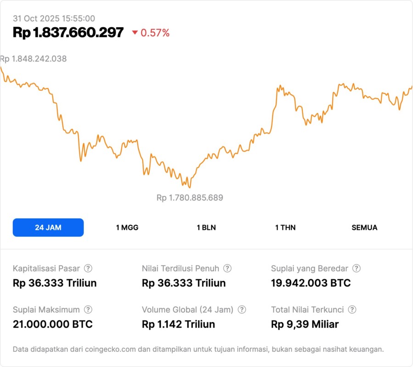Open info icon for Suplai yang Beredar
The image size is (413, 367).
[357, 268]
